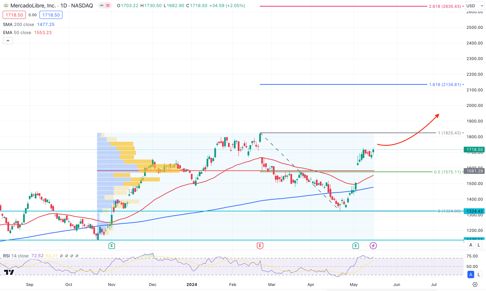
Task: Click the approximately-equal data mode icon
Action: coord(108,5)
